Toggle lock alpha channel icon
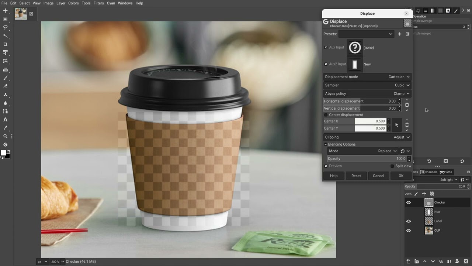Viewport: 472px width, 266px height. (x=432, y=194)
